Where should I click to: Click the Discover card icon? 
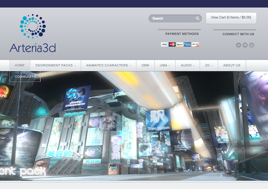coord(195,44)
